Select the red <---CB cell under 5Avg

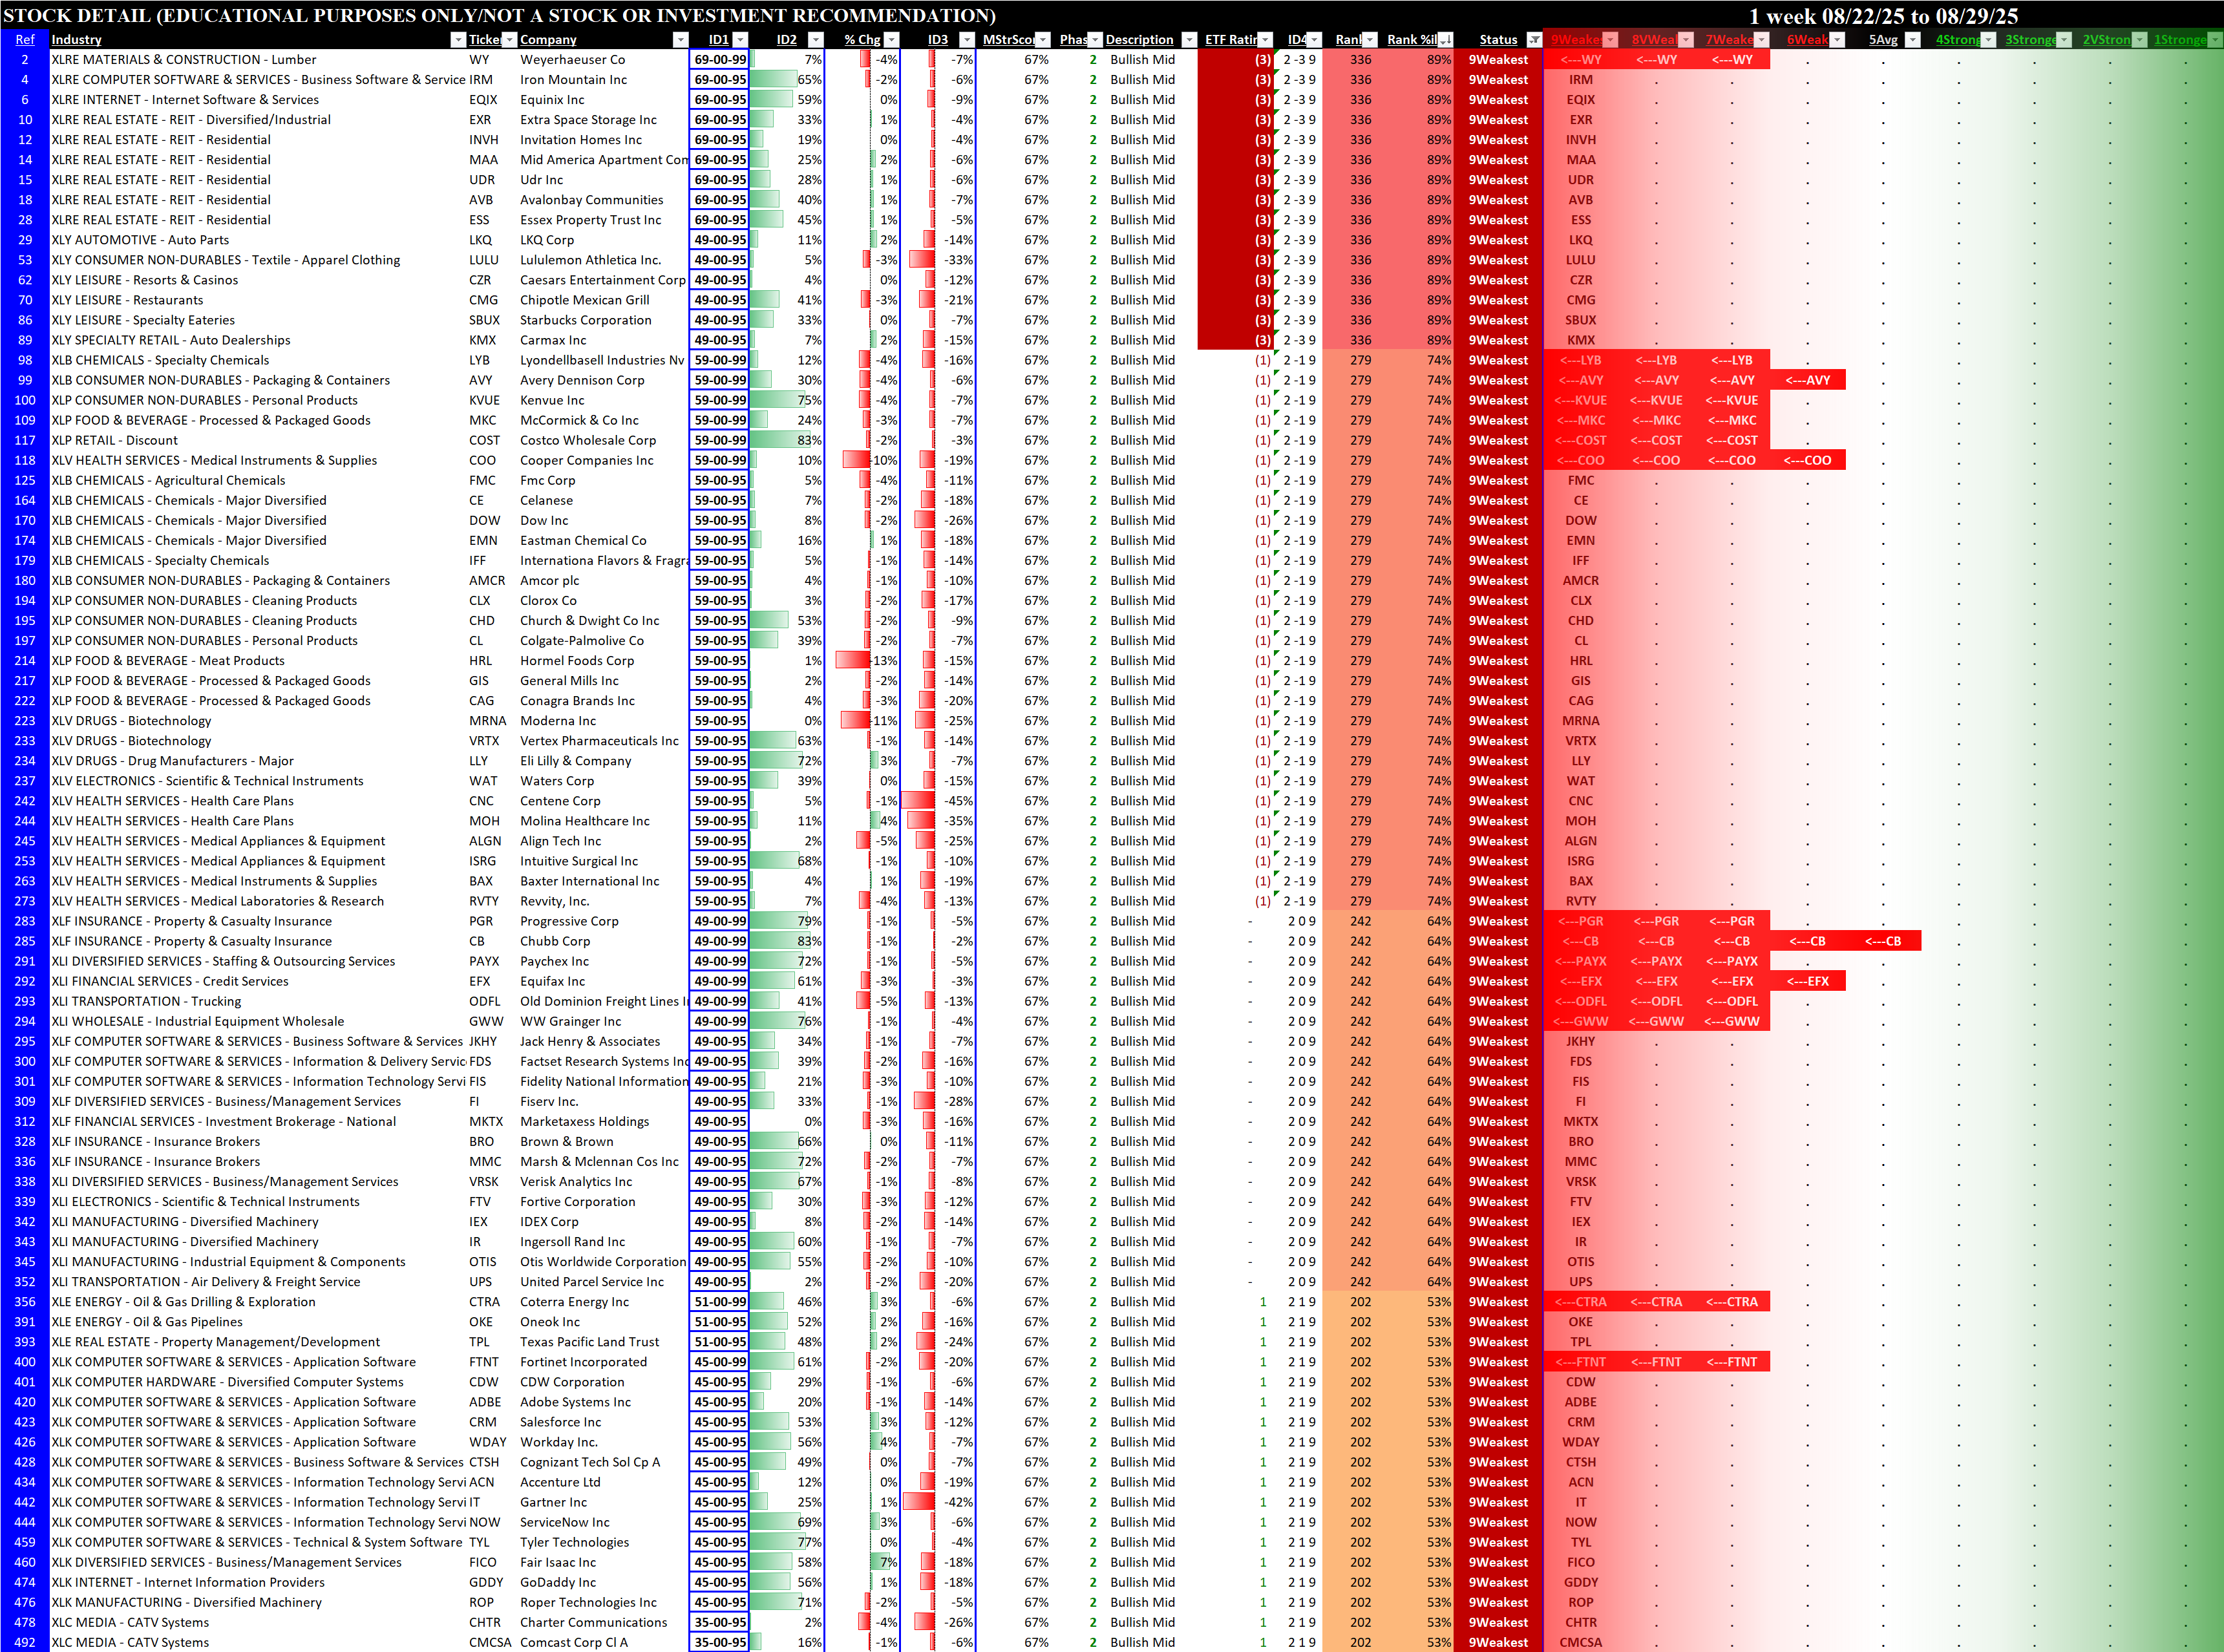coord(1882,941)
